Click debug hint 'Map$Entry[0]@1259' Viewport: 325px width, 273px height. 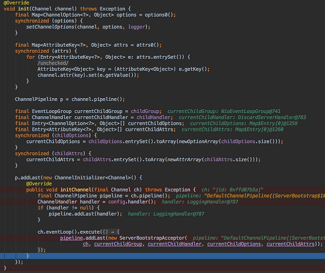(273, 123)
